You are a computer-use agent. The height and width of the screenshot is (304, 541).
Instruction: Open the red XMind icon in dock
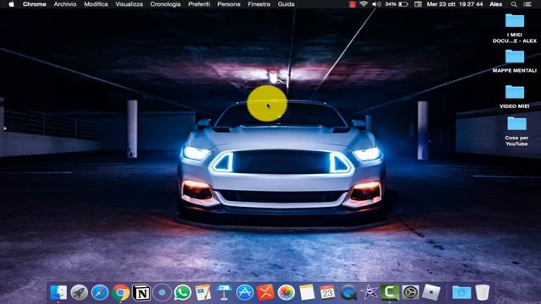[265, 293]
